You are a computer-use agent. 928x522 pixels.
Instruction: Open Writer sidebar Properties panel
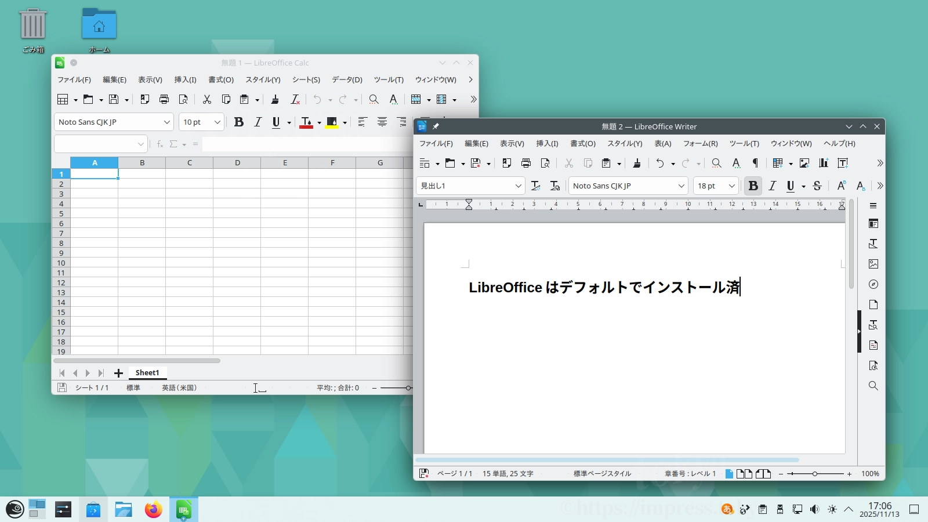tap(873, 224)
